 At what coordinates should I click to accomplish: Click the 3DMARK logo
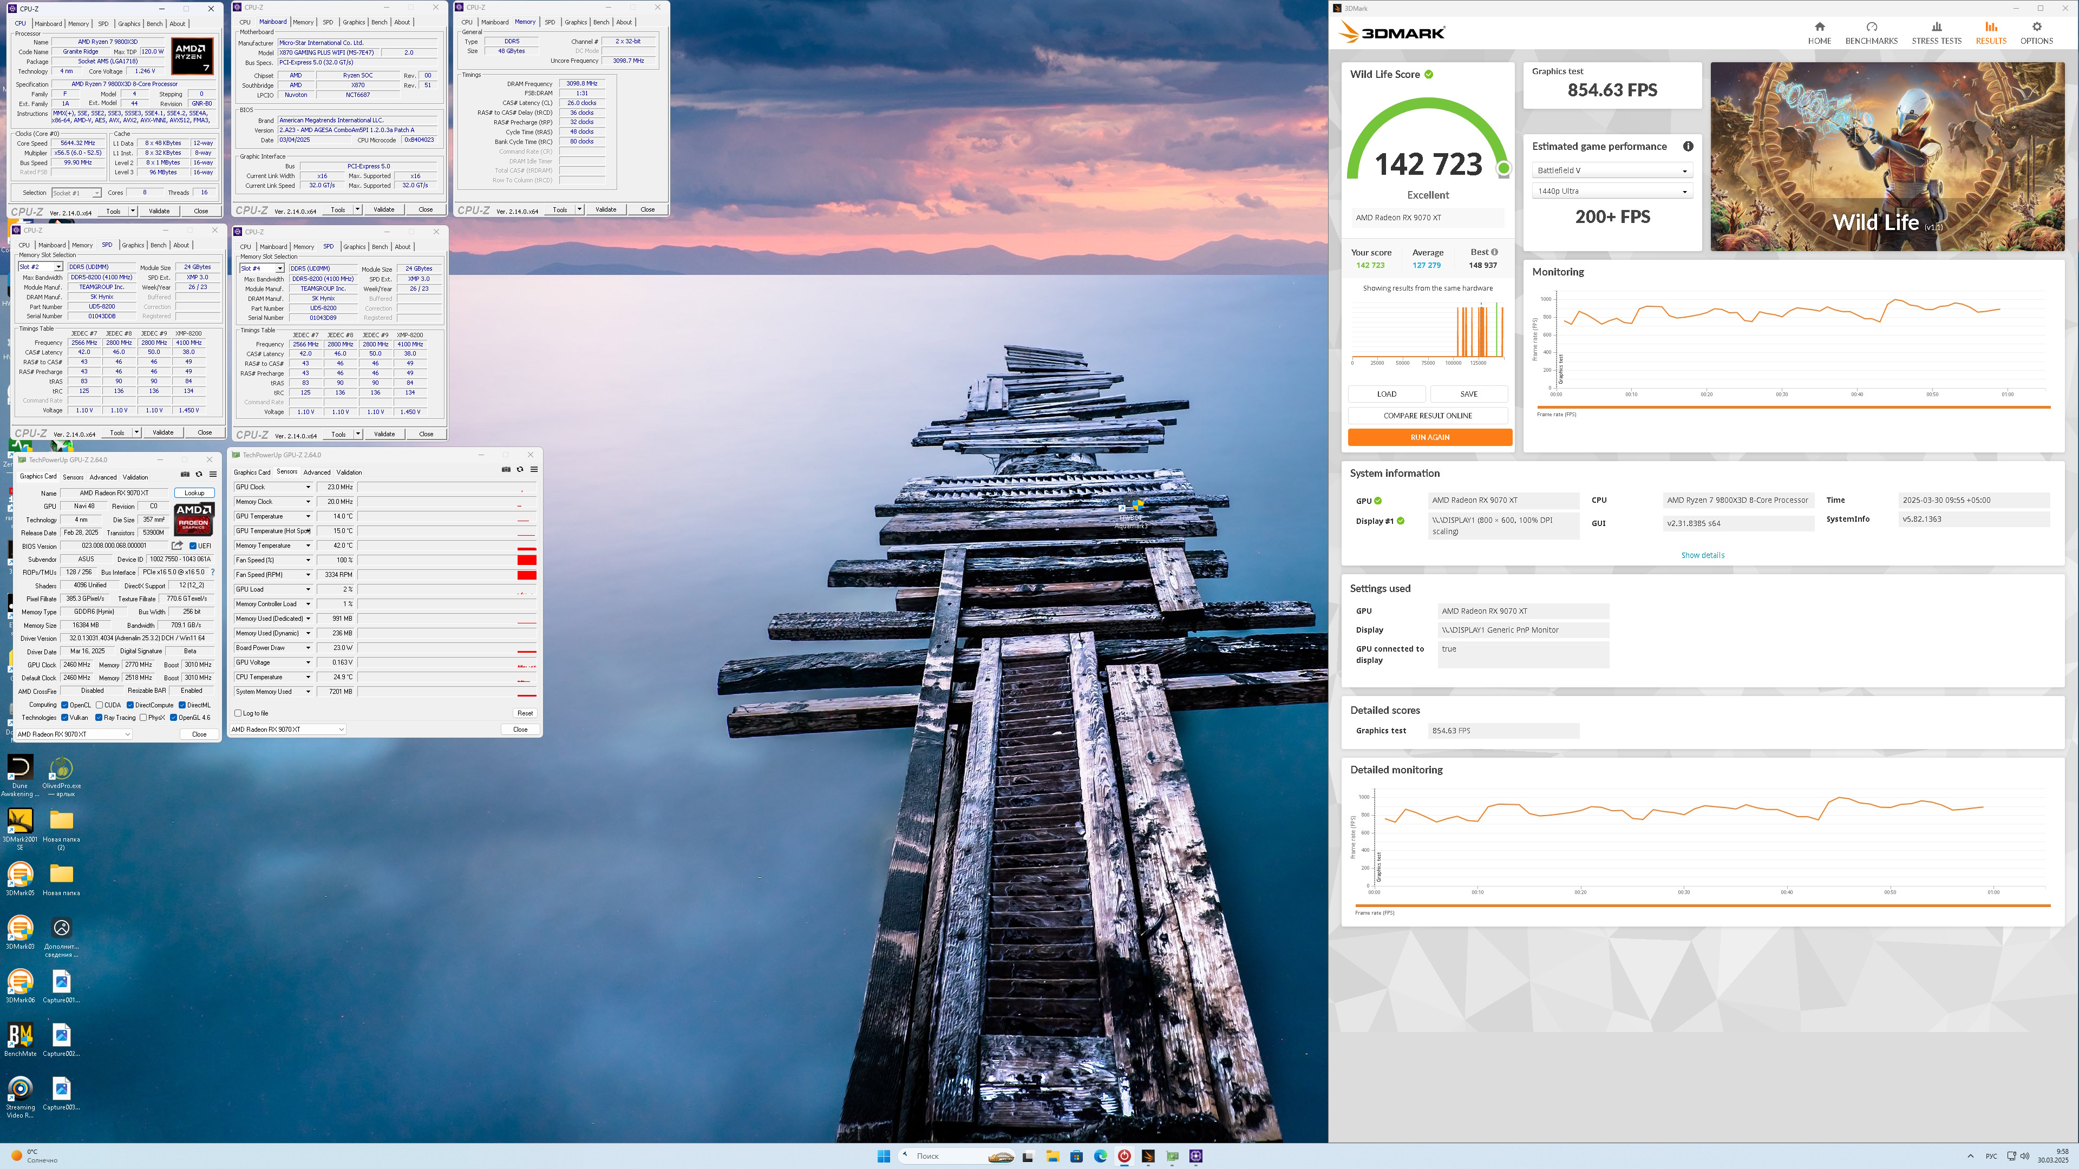click(1391, 32)
